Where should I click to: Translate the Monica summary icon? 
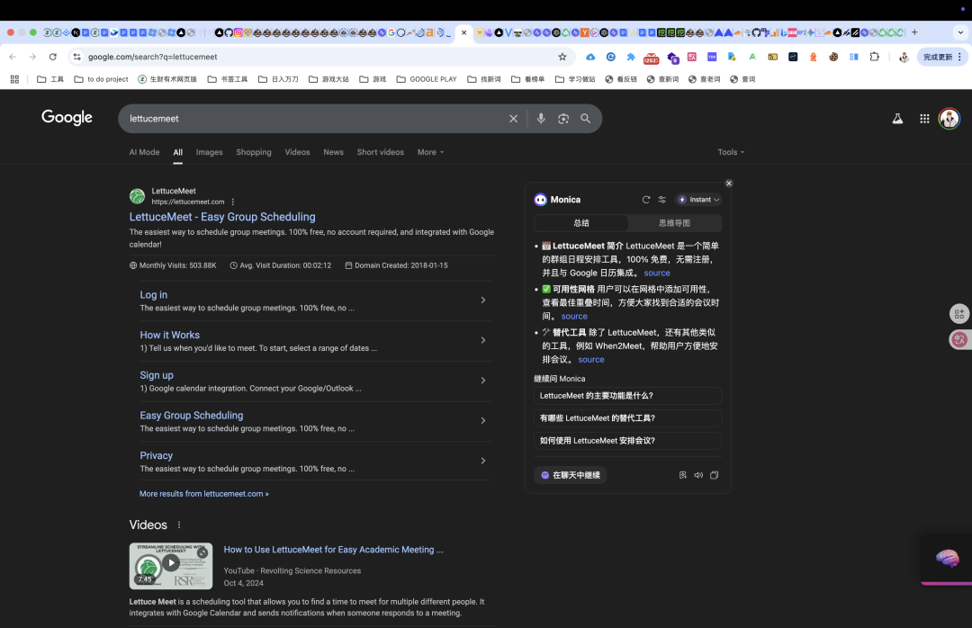pos(682,475)
